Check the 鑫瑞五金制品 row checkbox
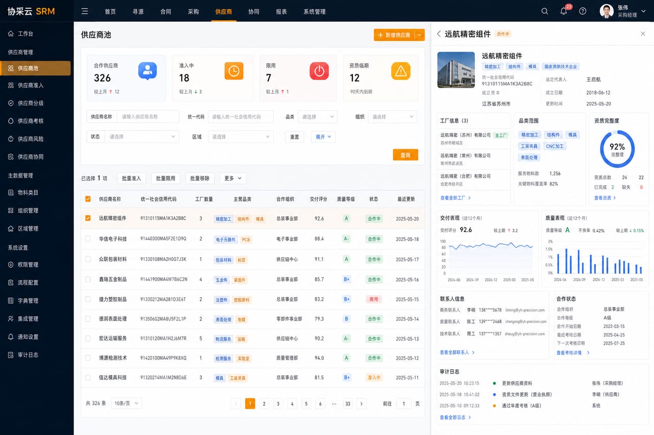The image size is (654, 435). pos(88,279)
